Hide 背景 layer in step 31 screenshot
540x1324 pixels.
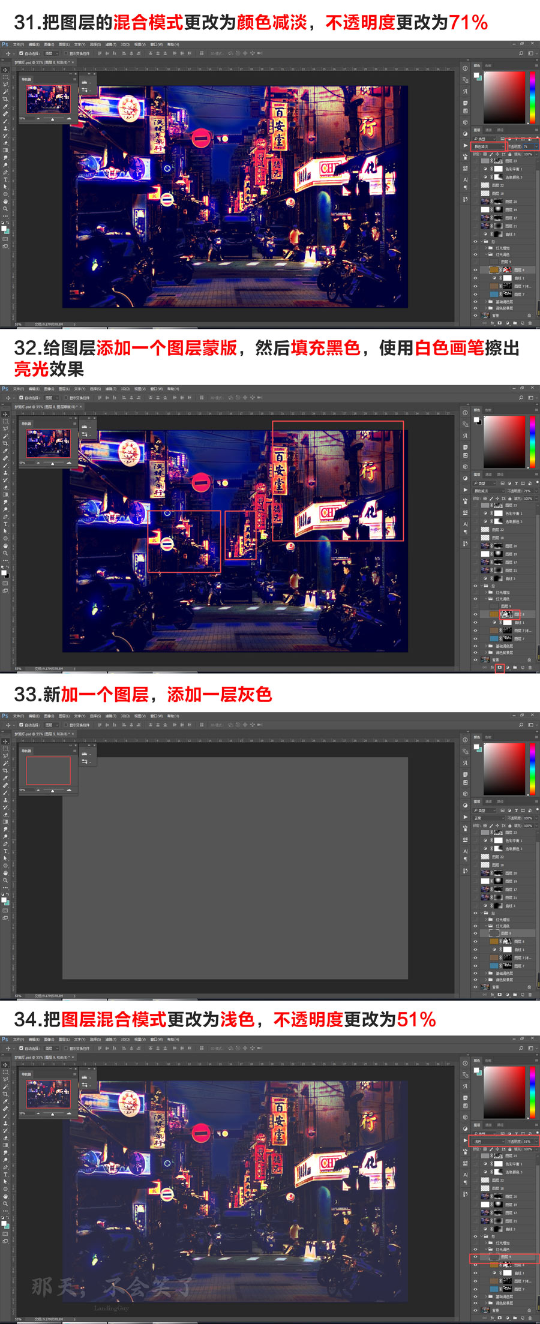475,316
